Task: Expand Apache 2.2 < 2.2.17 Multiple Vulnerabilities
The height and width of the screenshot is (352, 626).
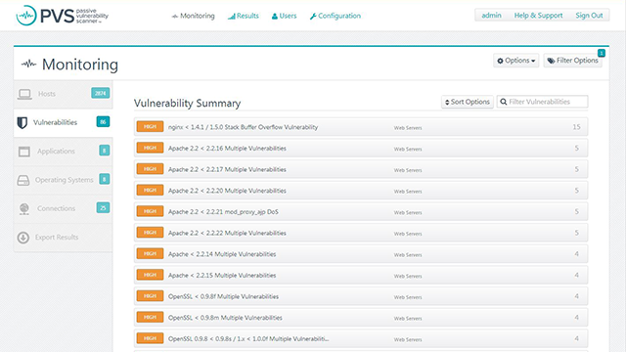Action: pos(361,169)
